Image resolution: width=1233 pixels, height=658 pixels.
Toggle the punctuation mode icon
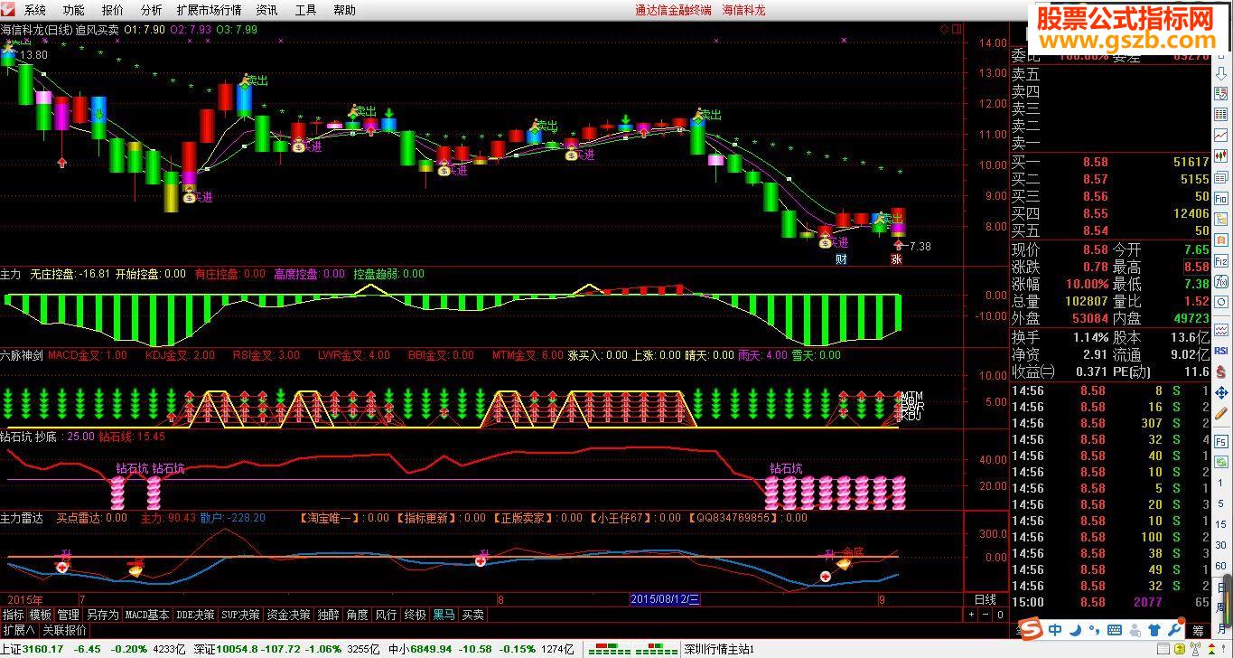click(1094, 629)
